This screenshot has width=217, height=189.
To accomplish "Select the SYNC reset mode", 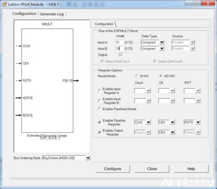I will point(137,76).
